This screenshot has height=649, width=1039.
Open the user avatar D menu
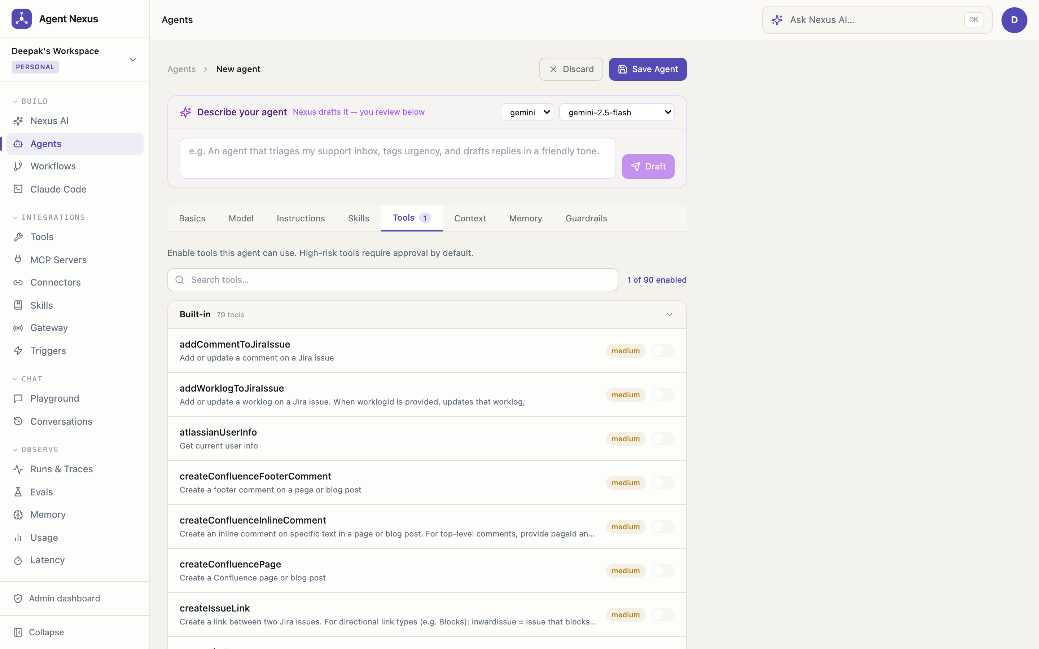1014,20
